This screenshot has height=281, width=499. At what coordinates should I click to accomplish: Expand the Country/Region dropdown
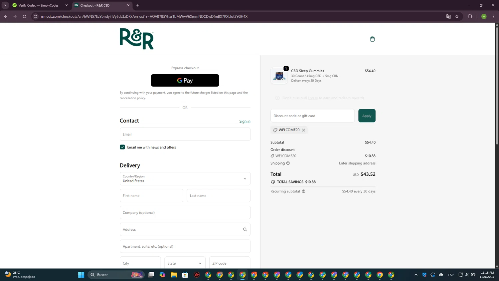coord(185,179)
